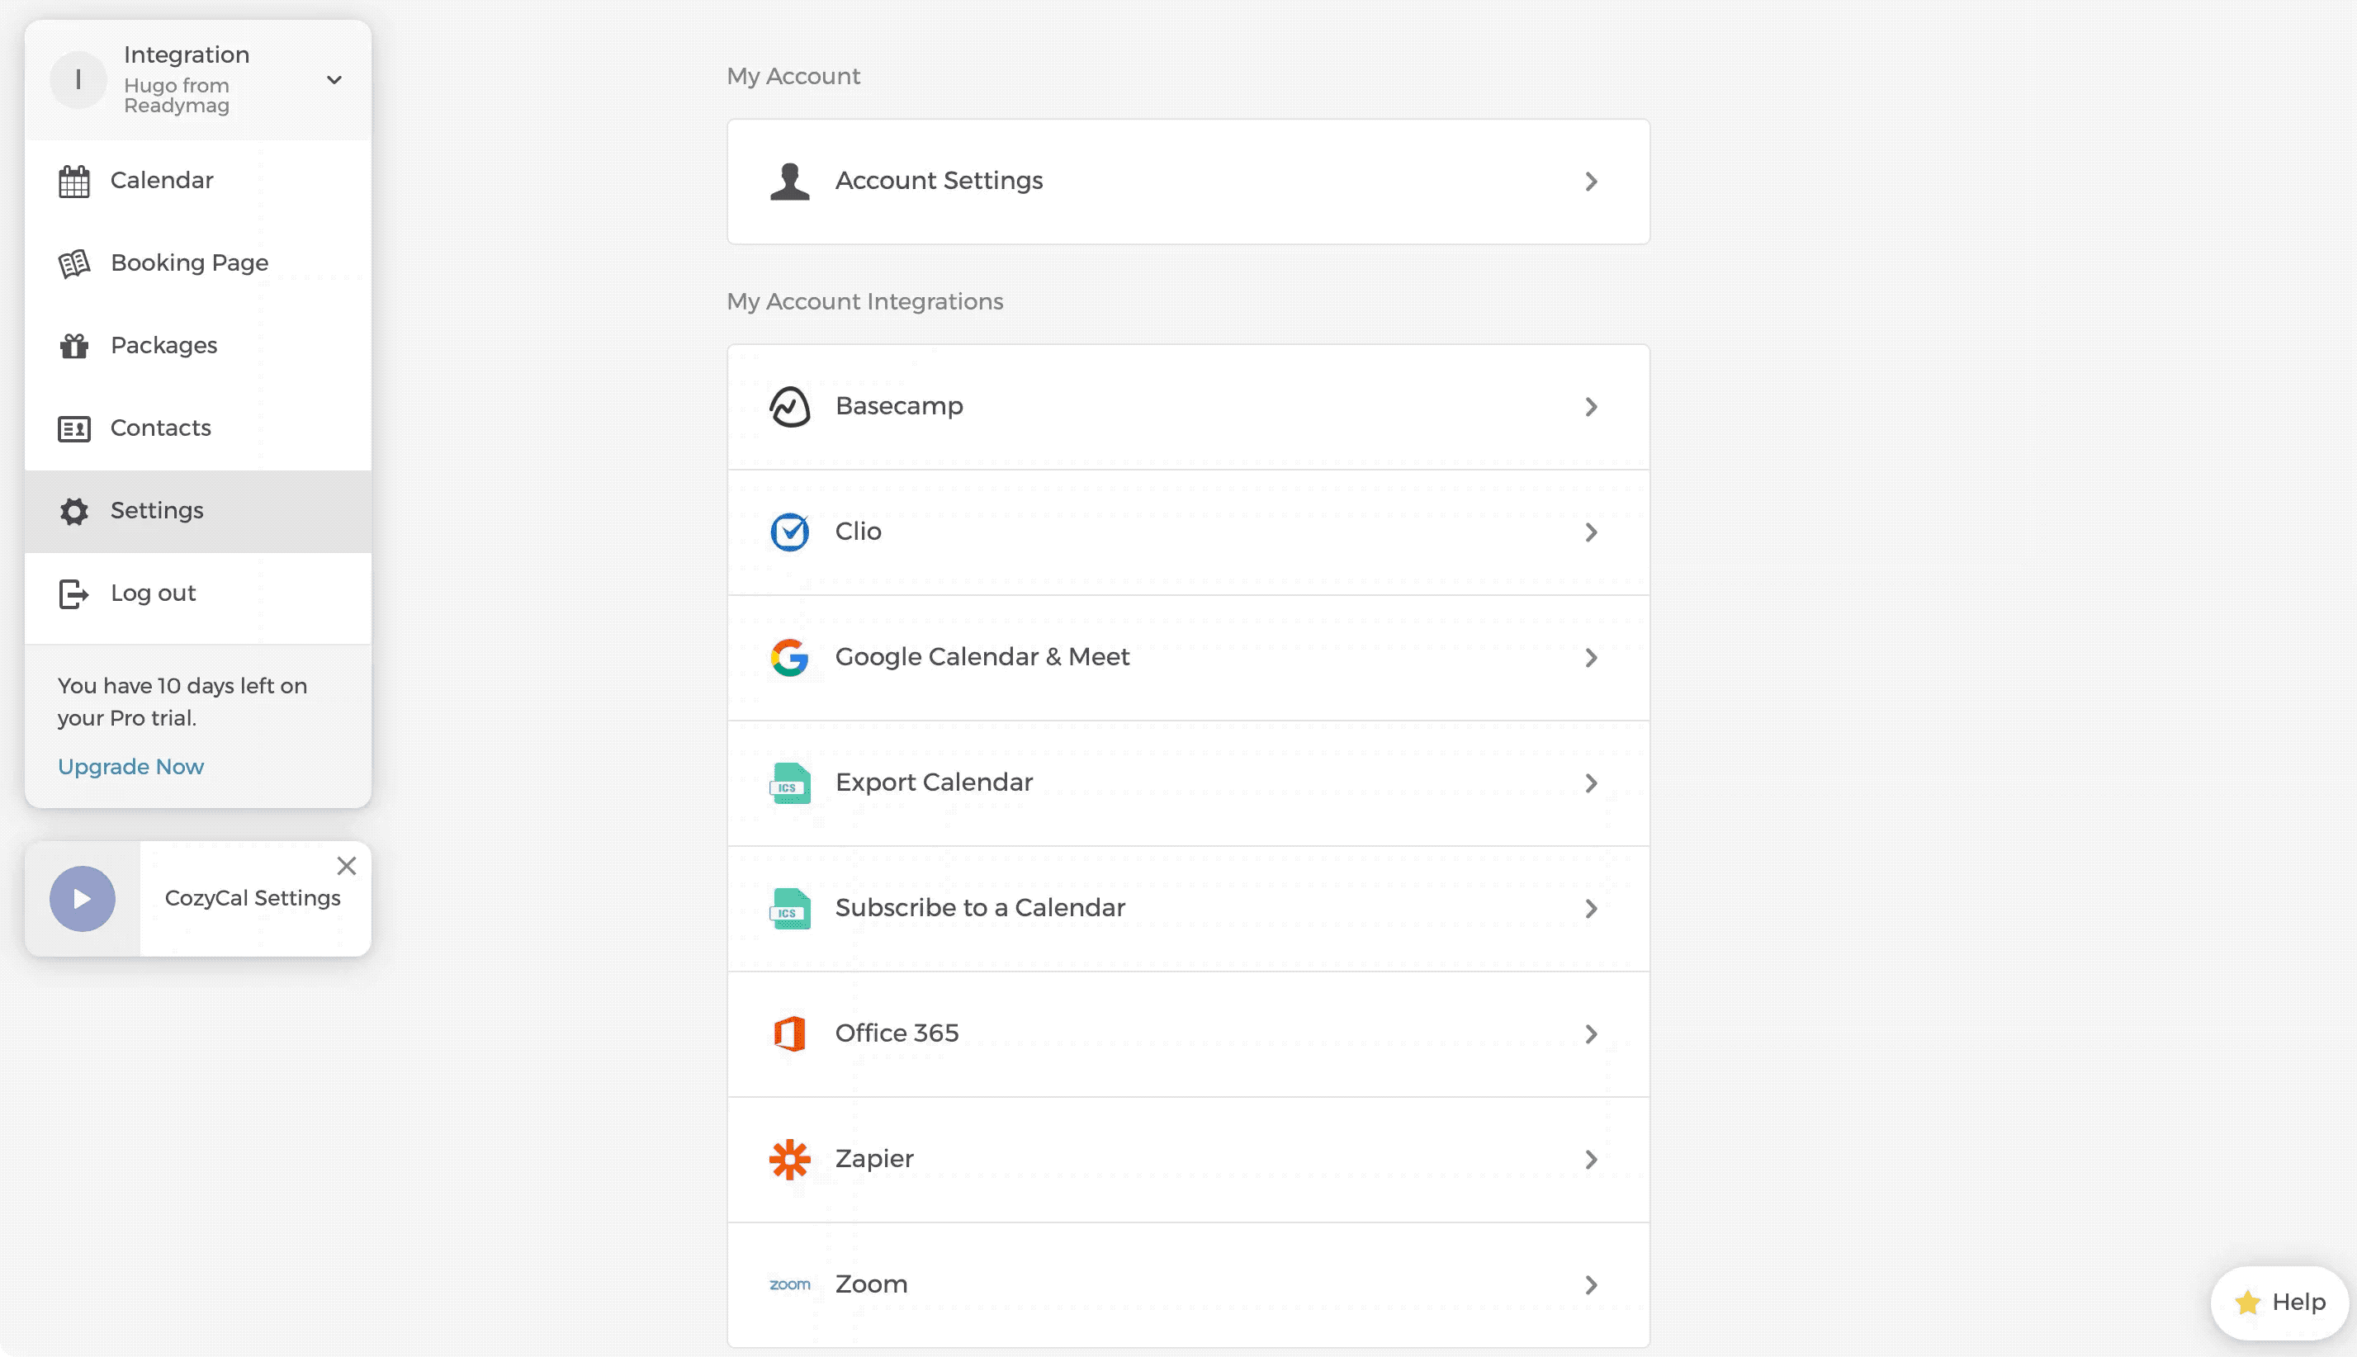Expand Basecamp row chevron

pos(1591,407)
